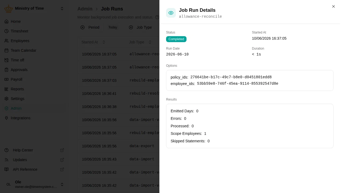The image size is (344, 193).
Task: Click the Home house icon
Action: pos(6,21)
